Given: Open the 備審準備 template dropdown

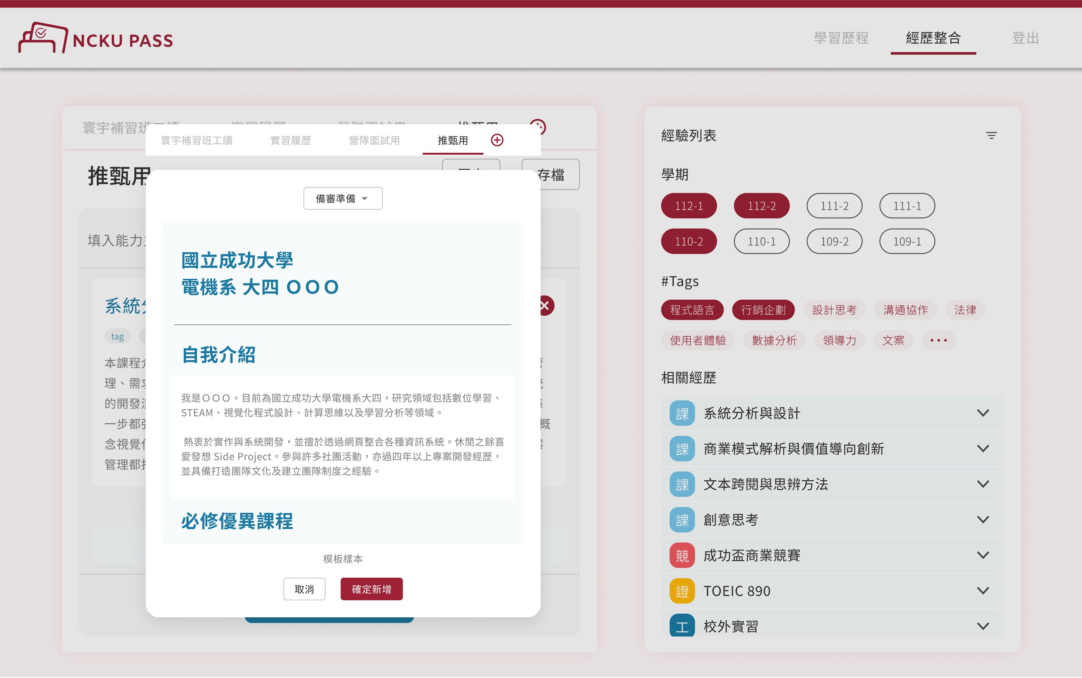Looking at the screenshot, I should pyautogui.click(x=342, y=199).
